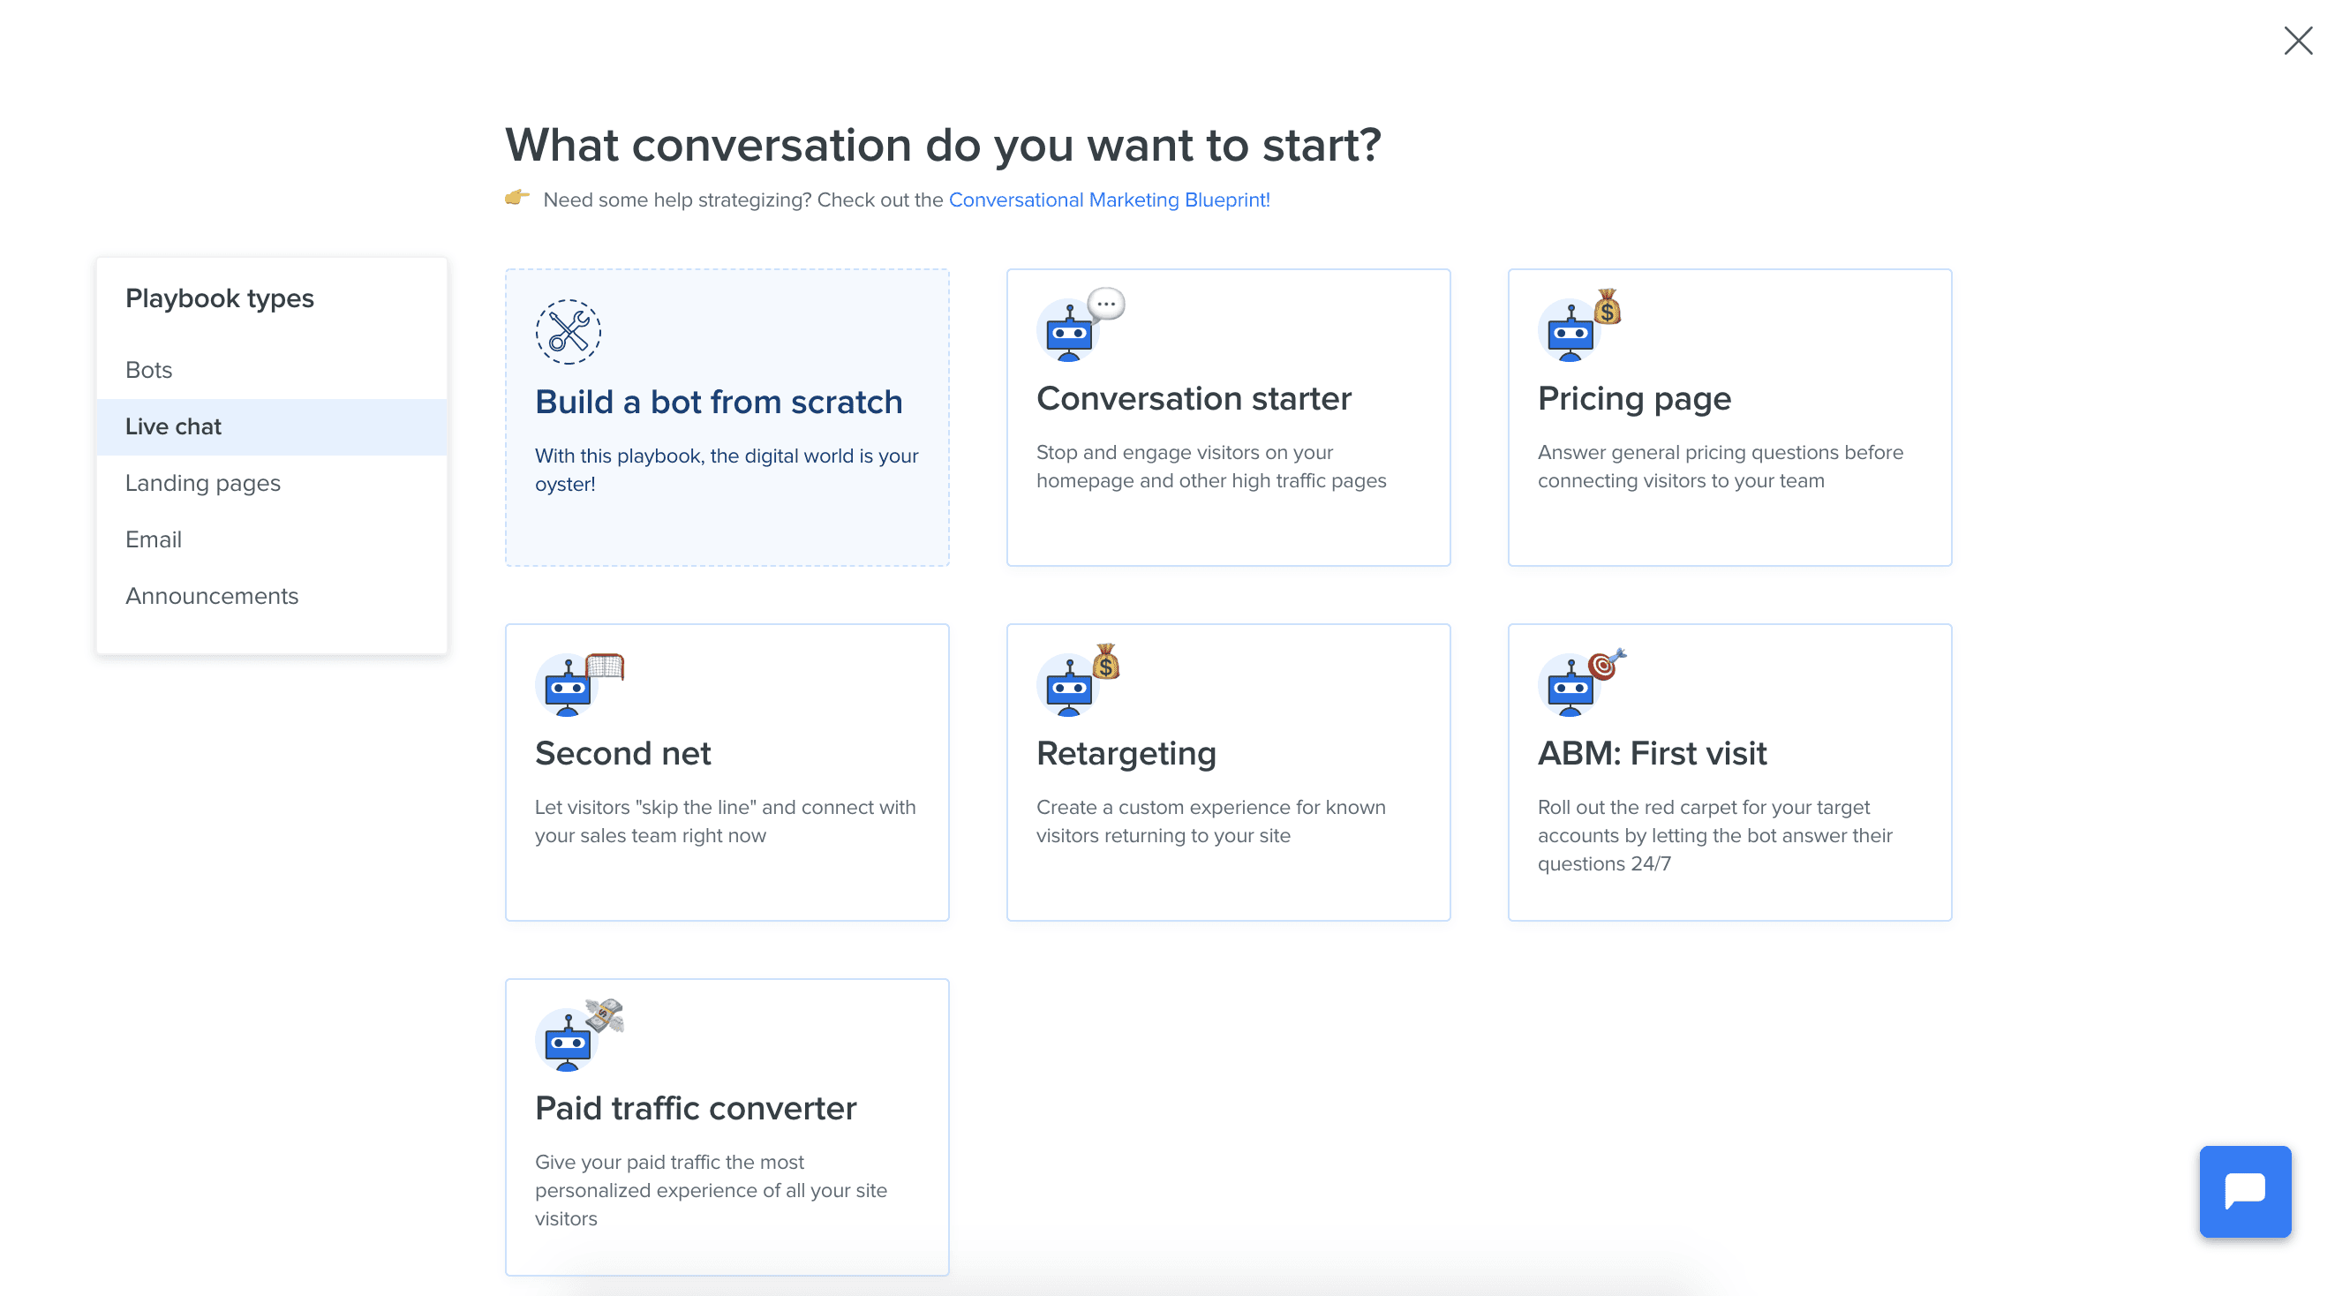Choose the Paid traffic converter title

(x=695, y=1109)
